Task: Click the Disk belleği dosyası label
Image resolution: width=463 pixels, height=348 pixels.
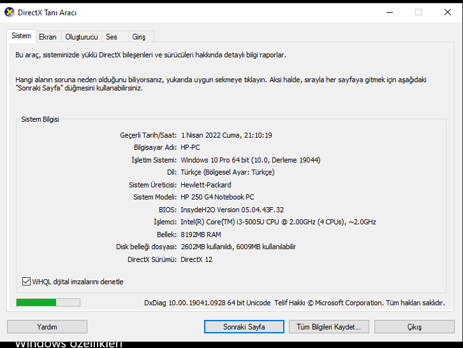Action: (146, 247)
